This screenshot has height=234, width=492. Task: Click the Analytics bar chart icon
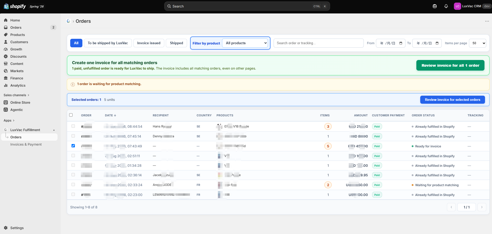point(6,85)
